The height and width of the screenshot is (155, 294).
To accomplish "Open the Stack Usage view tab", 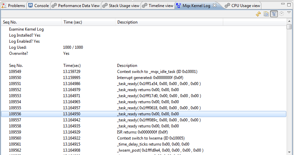I will click(121, 6).
